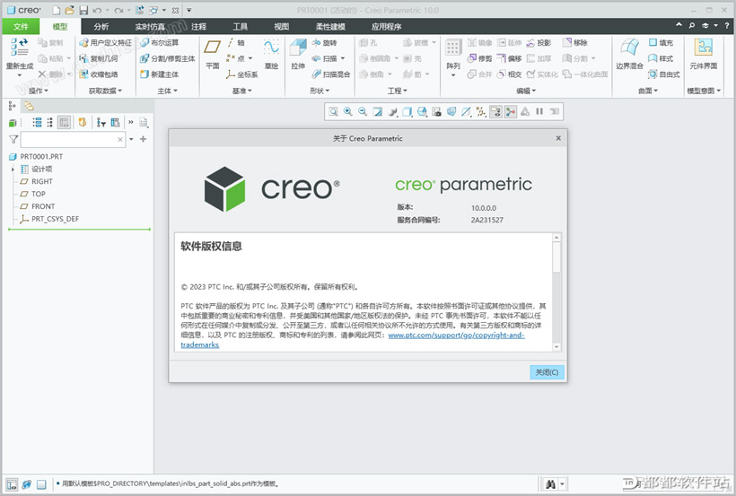This screenshot has width=736, height=496.
Task: Expand the 操作 group dropdown
Action: tap(39, 91)
